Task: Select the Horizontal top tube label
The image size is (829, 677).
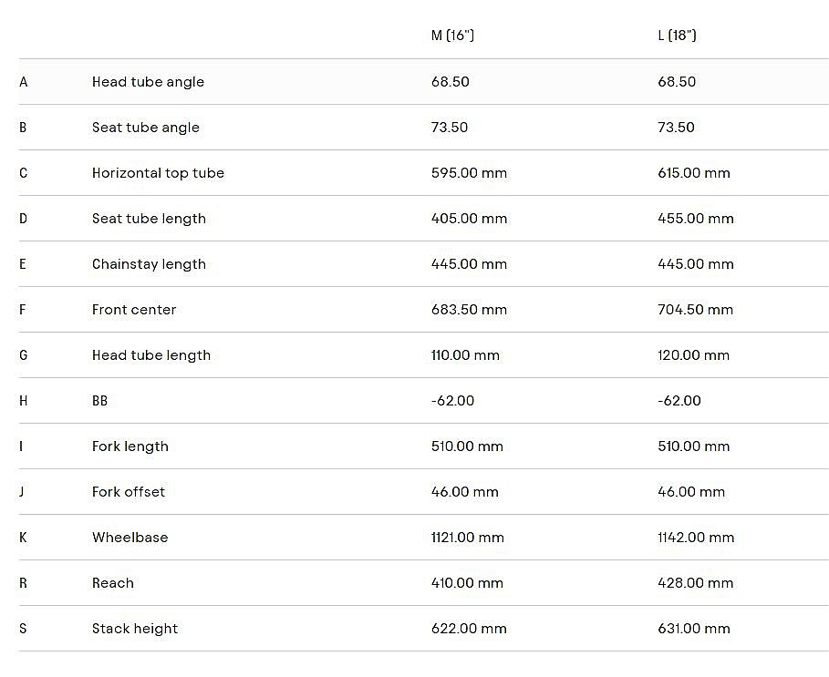Action: click(158, 173)
